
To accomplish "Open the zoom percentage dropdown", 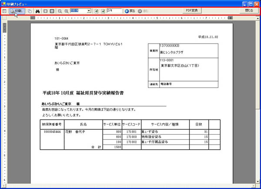I will pos(89,11).
